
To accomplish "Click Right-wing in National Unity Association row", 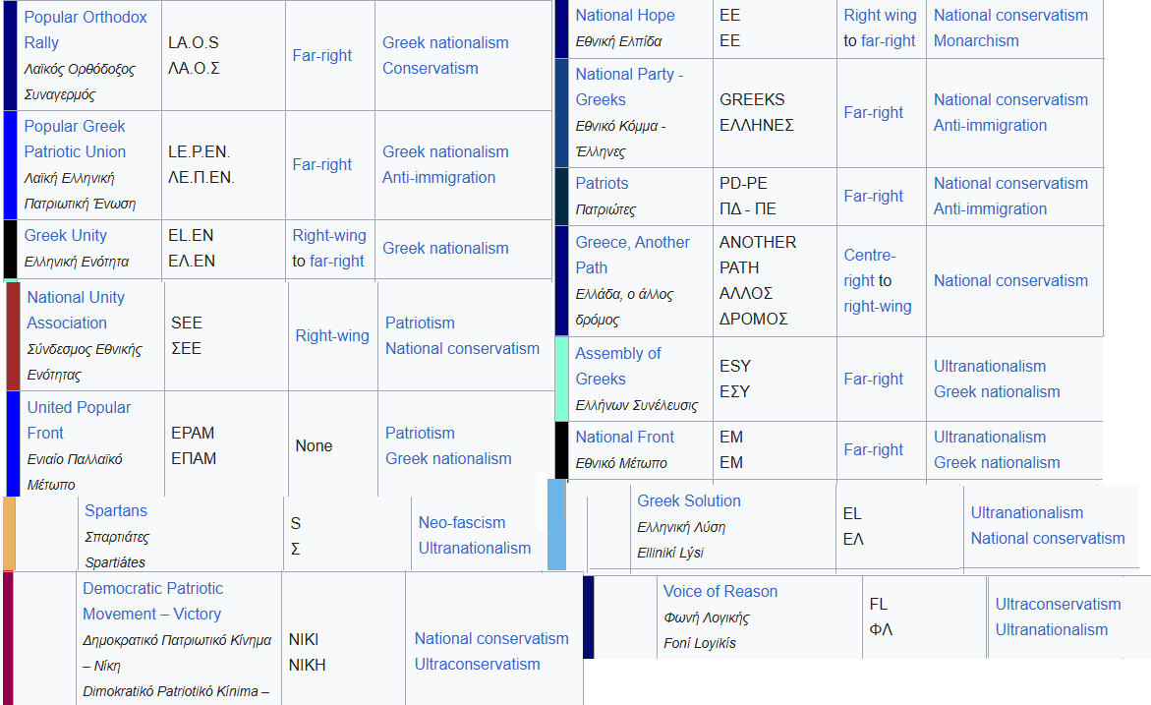I will (x=332, y=335).
